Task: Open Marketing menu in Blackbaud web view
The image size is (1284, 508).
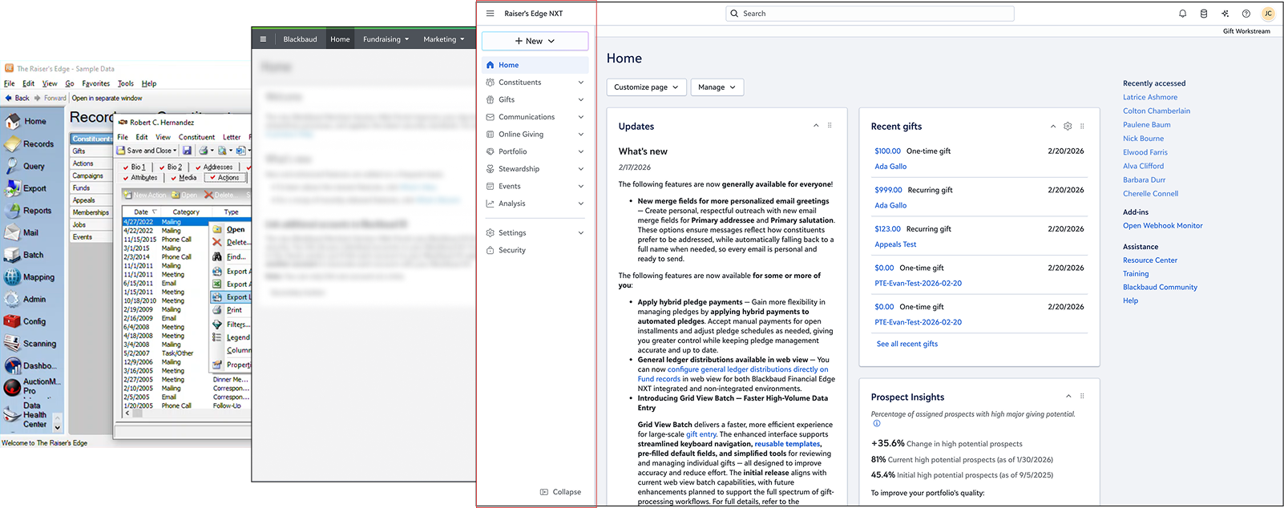Action: [443, 39]
